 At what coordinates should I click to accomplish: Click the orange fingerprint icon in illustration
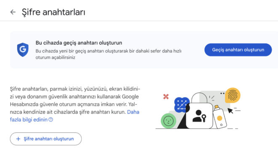233,95
